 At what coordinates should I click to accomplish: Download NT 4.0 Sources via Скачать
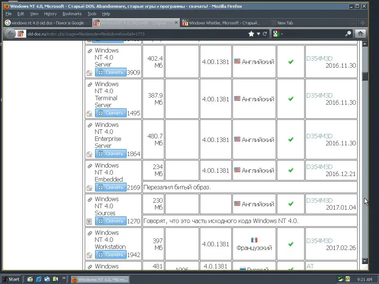click(x=111, y=221)
